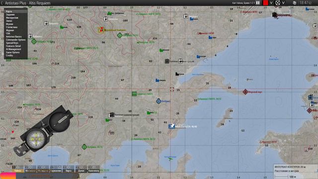Click elevation label 184 on the map

click(82, 72)
